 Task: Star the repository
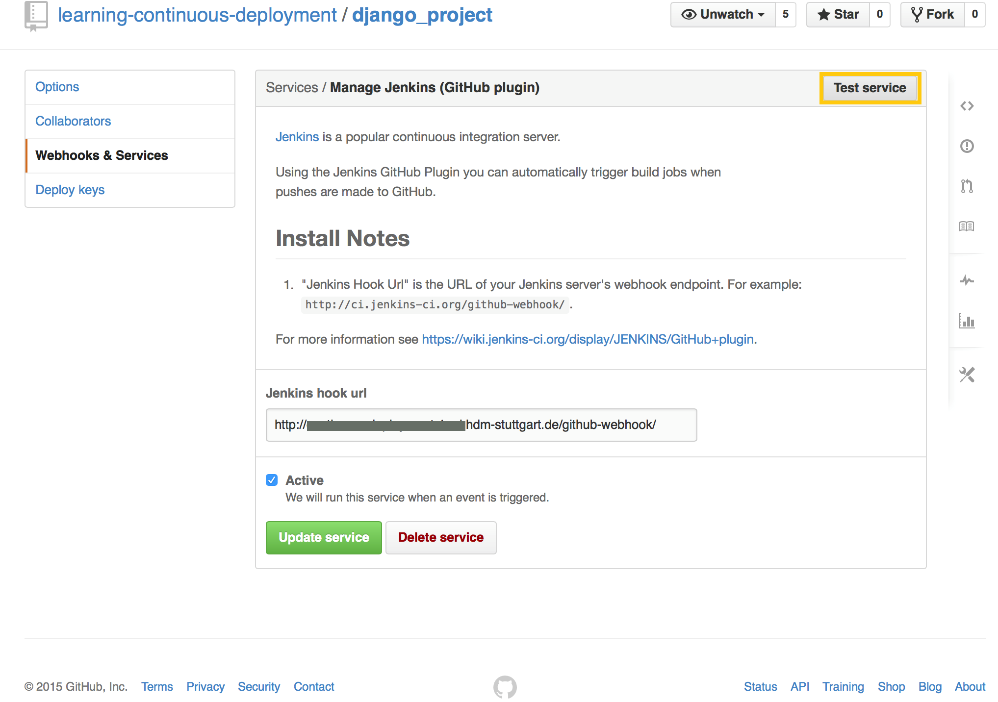(x=838, y=15)
